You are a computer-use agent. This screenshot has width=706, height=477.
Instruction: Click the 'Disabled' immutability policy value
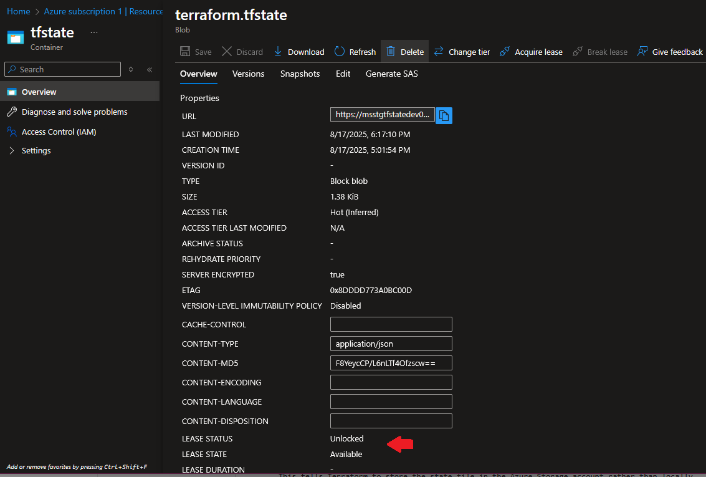click(345, 306)
